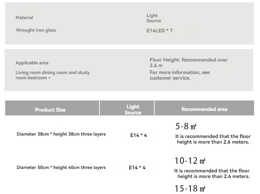Select the 'Wrought iron glass' text
This screenshot has height=194, width=260.
(x=36, y=30)
